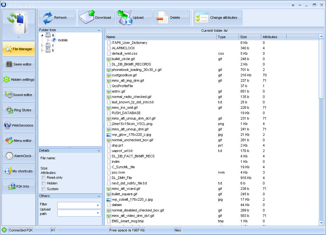The image size is (326, 235).
Task: Open the Upload path dropdown
Action: click(98, 213)
